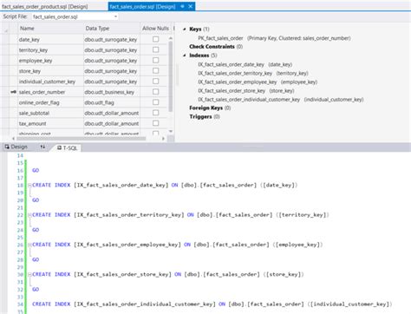This screenshot has height=314, width=411.
Task: Collapse the Keys node
Action: [185, 29]
